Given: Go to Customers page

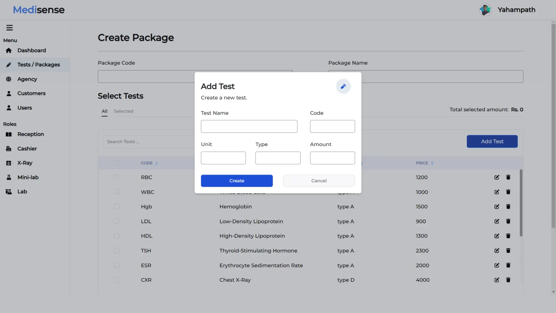Looking at the screenshot, I should tap(31, 94).
